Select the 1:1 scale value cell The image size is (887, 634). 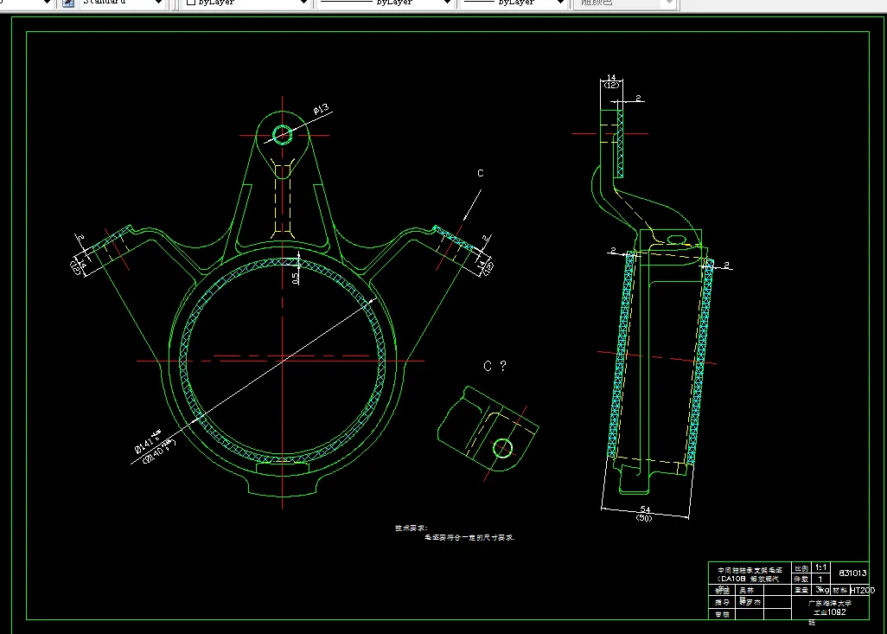pyautogui.click(x=820, y=567)
